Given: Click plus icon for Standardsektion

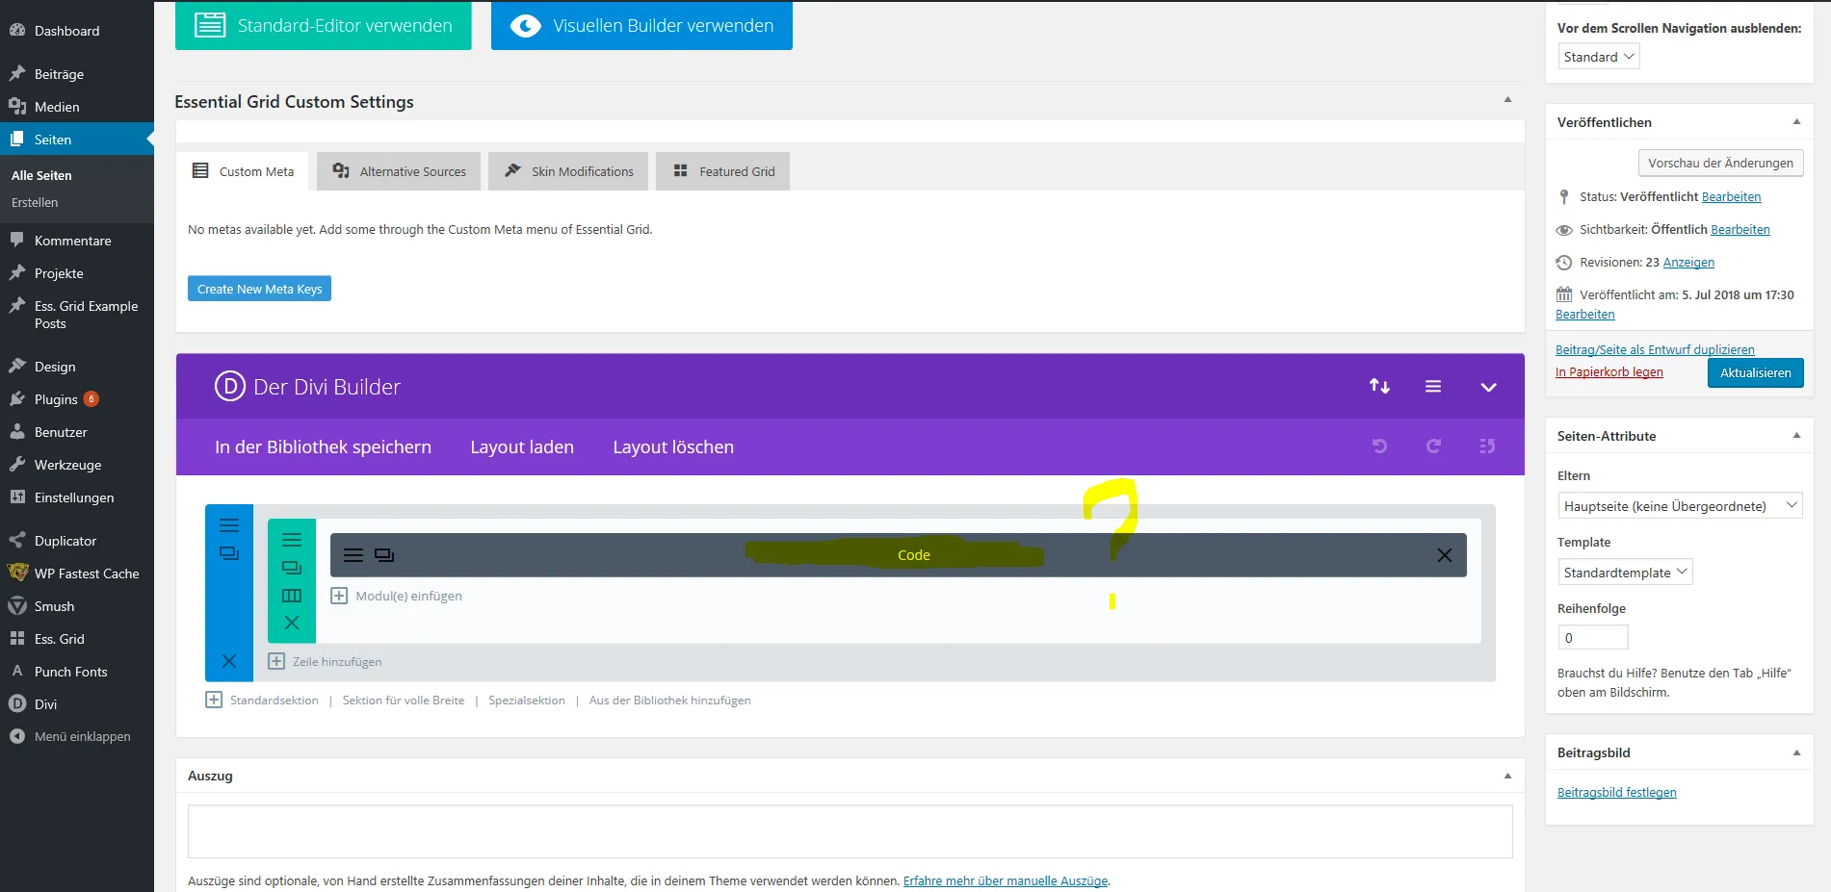Looking at the screenshot, I should [214, 700].
